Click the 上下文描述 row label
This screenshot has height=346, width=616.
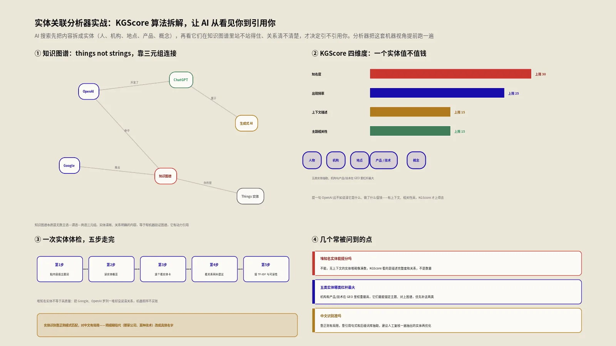tap(320, 112)
